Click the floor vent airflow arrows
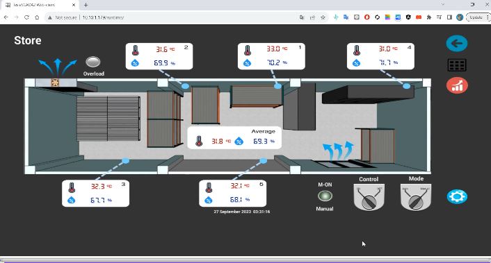This screenshot has width=491, height=263. point(338,151)
